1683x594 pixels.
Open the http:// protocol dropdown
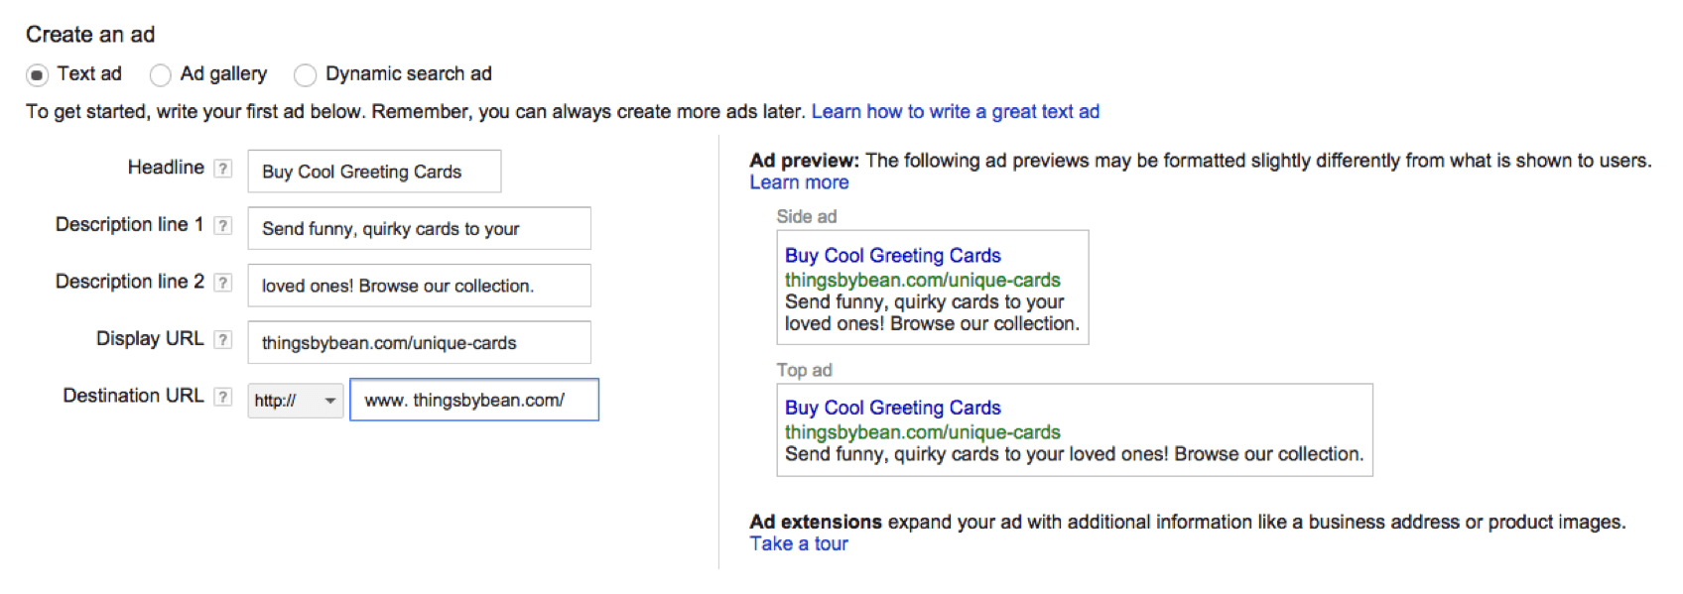click(296, 401)
